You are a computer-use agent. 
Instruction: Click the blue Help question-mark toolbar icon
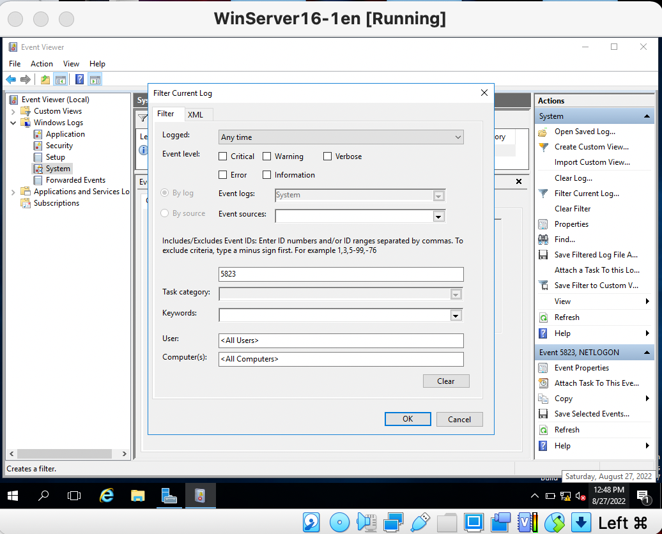(79, 79)
